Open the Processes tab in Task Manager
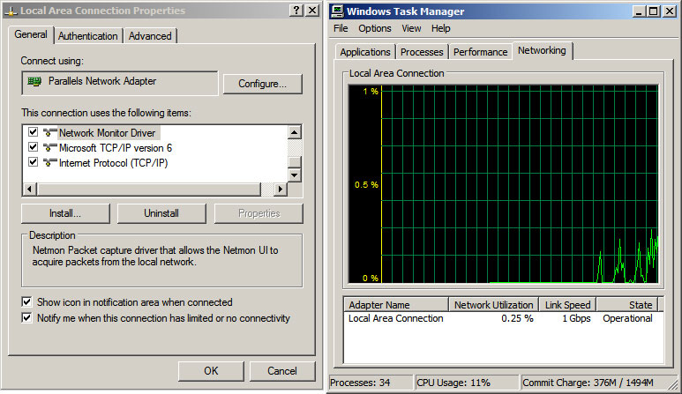This screenshot has height=394, width=682. 422,52
